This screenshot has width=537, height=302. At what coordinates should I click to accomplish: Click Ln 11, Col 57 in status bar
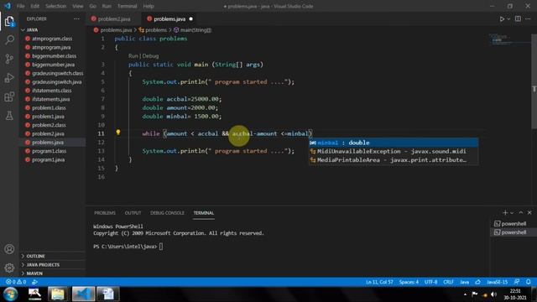pyautogui.click(x=379, y=282)
